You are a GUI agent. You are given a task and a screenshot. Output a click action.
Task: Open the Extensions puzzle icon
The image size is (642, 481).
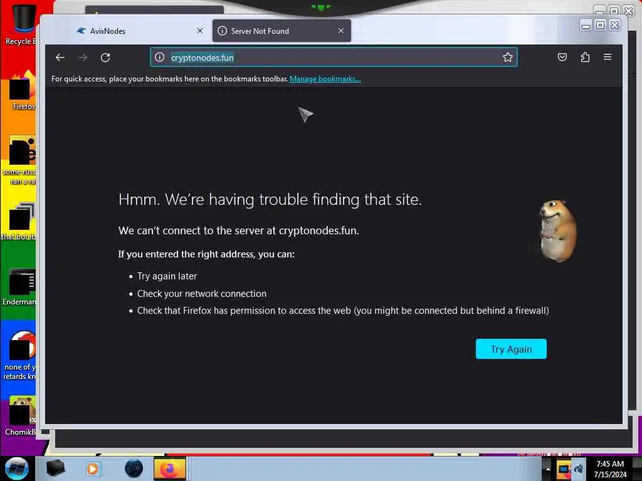(x=585, y=57)
